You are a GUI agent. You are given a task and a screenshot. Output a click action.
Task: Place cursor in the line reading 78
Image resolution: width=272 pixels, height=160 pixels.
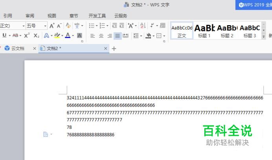pyautogui.click(x=69, y=127)
